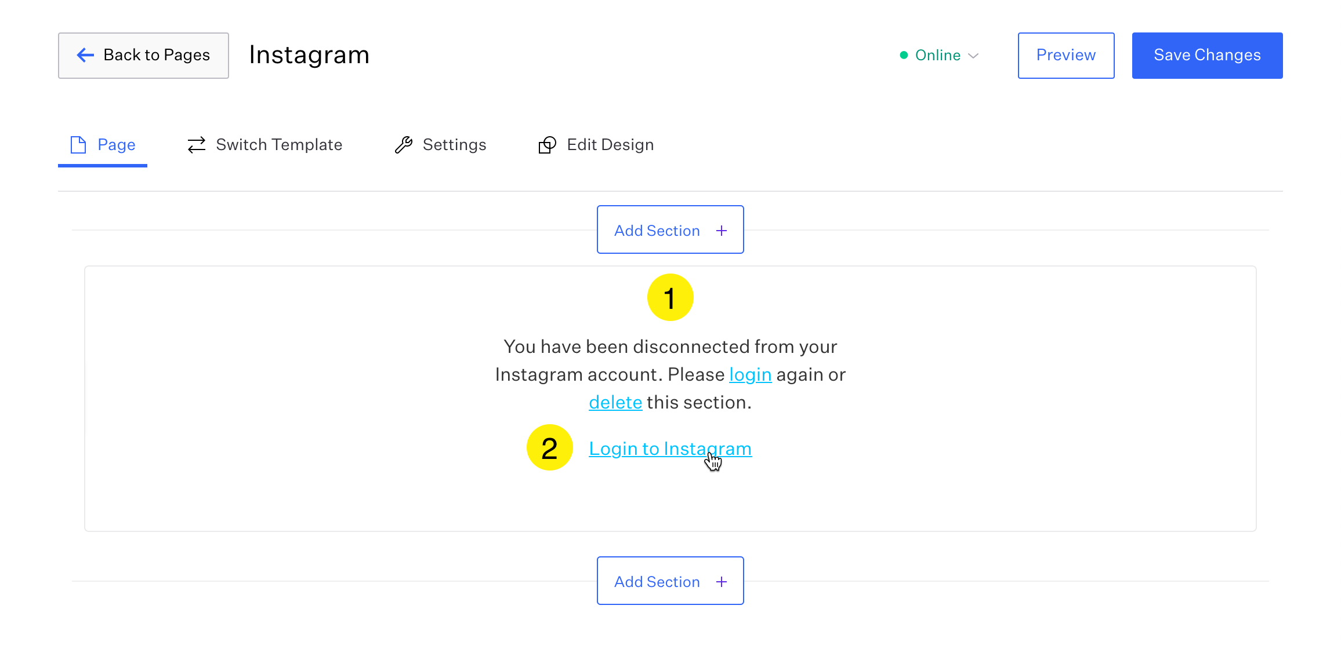Click the back arrow icon
Viewport: 1341px width, 649px height.
pos(85,55)
